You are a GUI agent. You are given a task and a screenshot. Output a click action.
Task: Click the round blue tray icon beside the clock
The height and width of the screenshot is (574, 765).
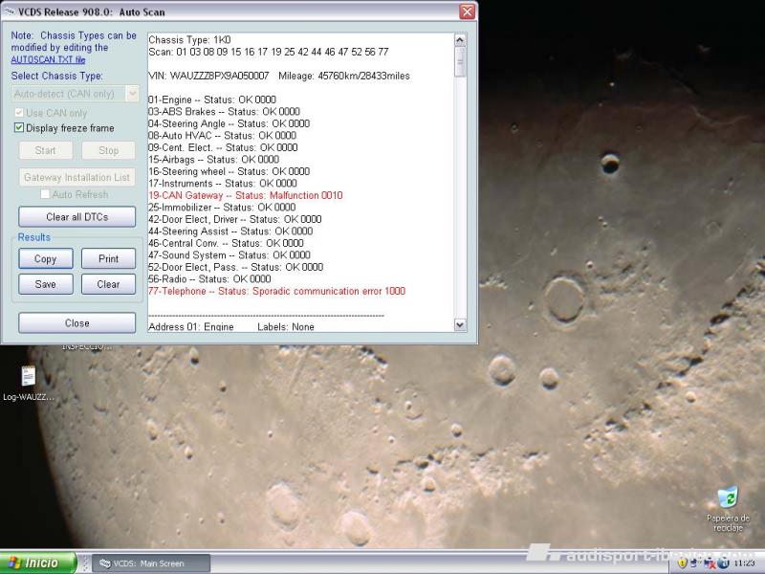tap(723, 563)
